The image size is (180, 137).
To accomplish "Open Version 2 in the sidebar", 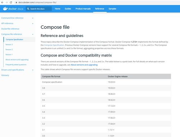I will pos(9,50).
